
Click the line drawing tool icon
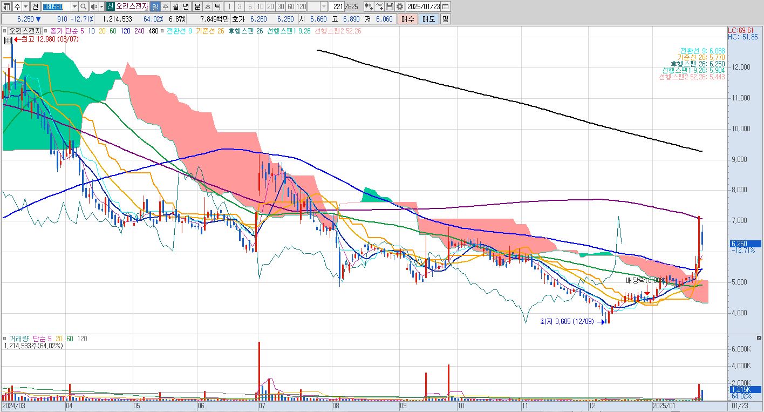pyautogui.click(x=379, y=6)
